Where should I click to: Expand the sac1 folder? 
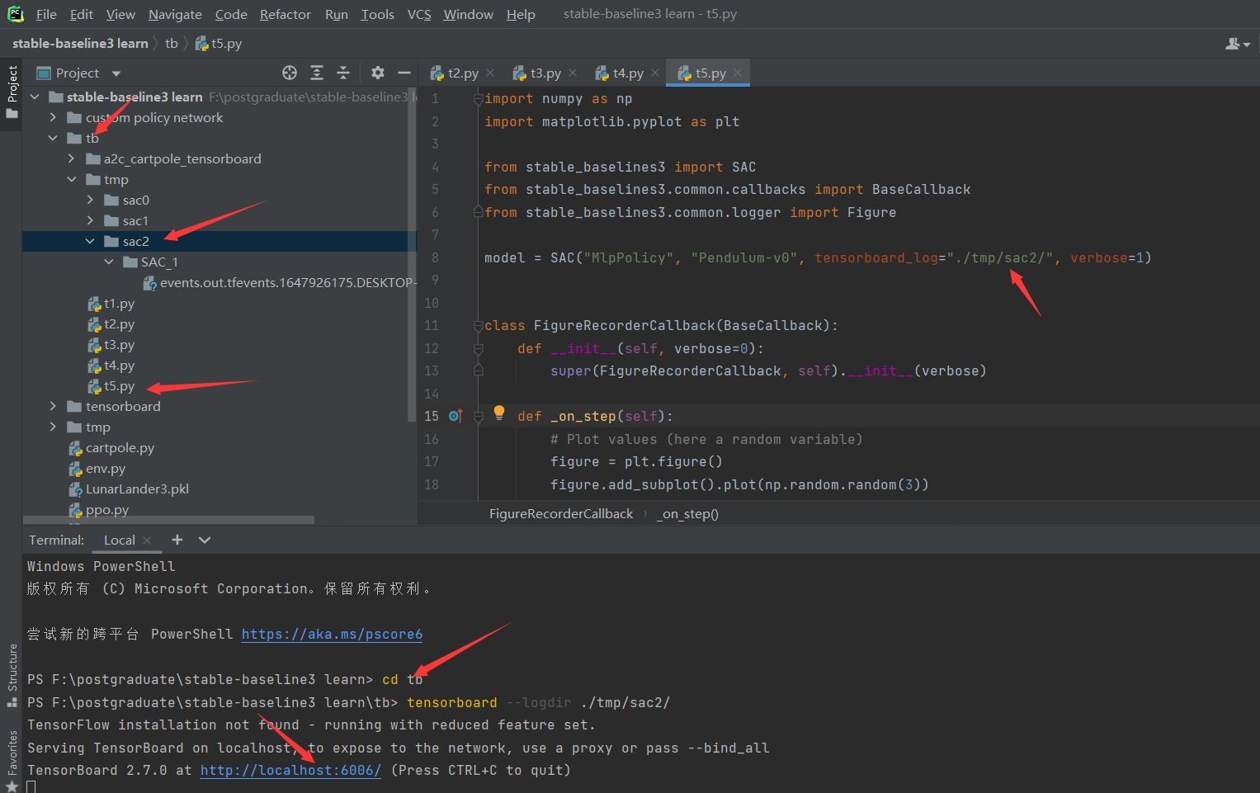pyautogui.click(x=90, y=220)
